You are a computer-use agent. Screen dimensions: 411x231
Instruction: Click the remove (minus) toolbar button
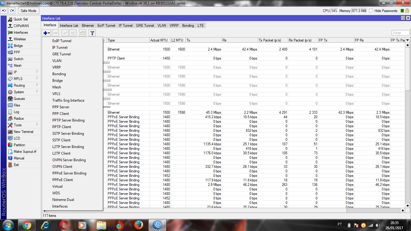pos(55,33)
